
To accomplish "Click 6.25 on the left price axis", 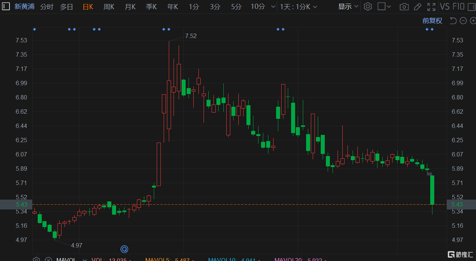I will [22, 140].
